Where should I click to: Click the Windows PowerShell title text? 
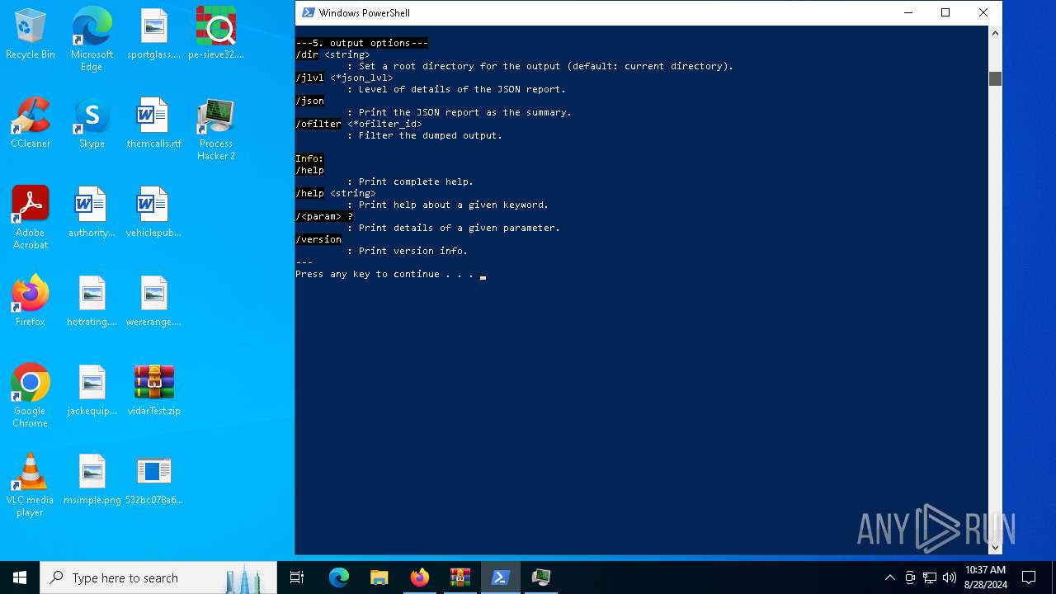coord(364,13)
